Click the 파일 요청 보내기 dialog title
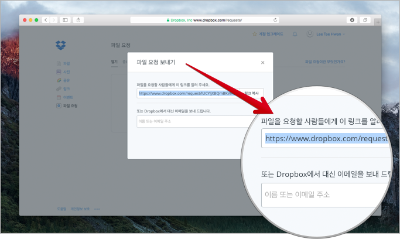Viewport: 400px width, 239px height. (156, 62)
